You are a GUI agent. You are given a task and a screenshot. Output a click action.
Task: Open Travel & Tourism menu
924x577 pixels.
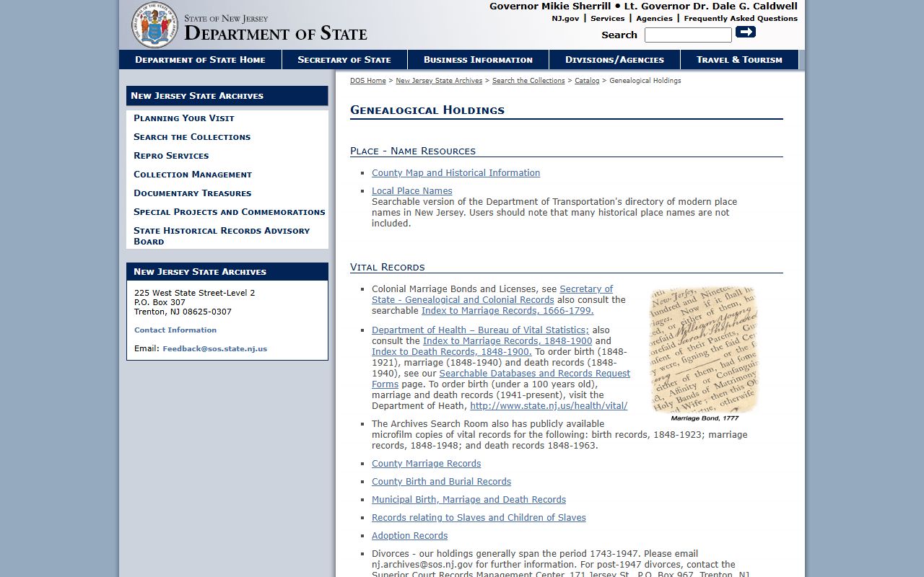click(739, 59)
